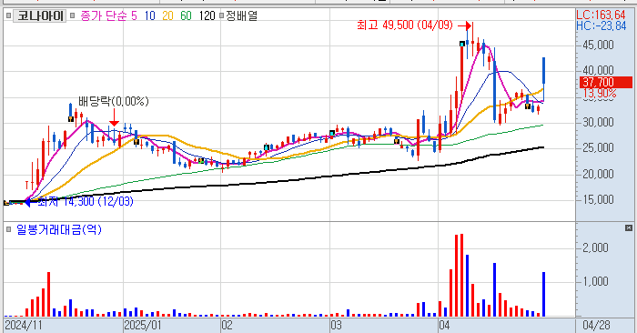The width and height of the screenshot is (637, 333).
Task: Click the 배당락(0,00%) marker label
Action: point(114,101)
